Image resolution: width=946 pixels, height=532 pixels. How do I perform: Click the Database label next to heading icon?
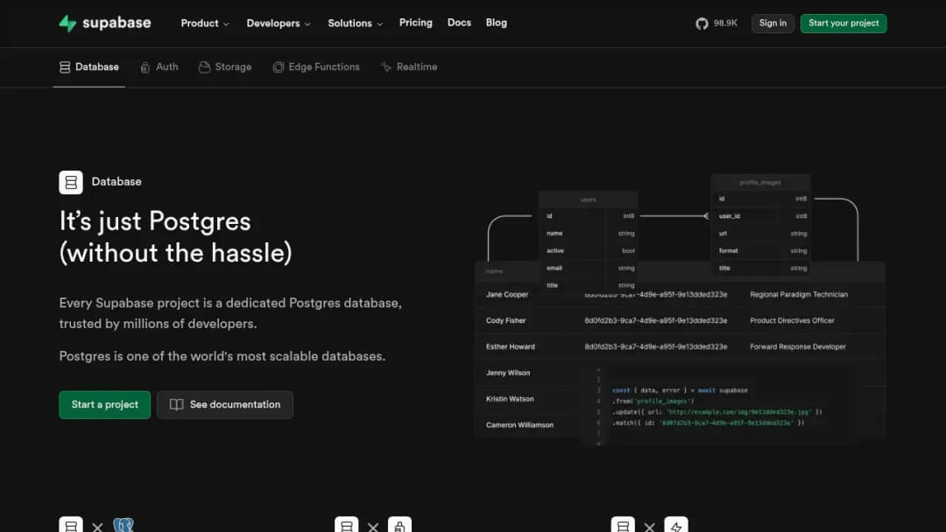[116, 182]
